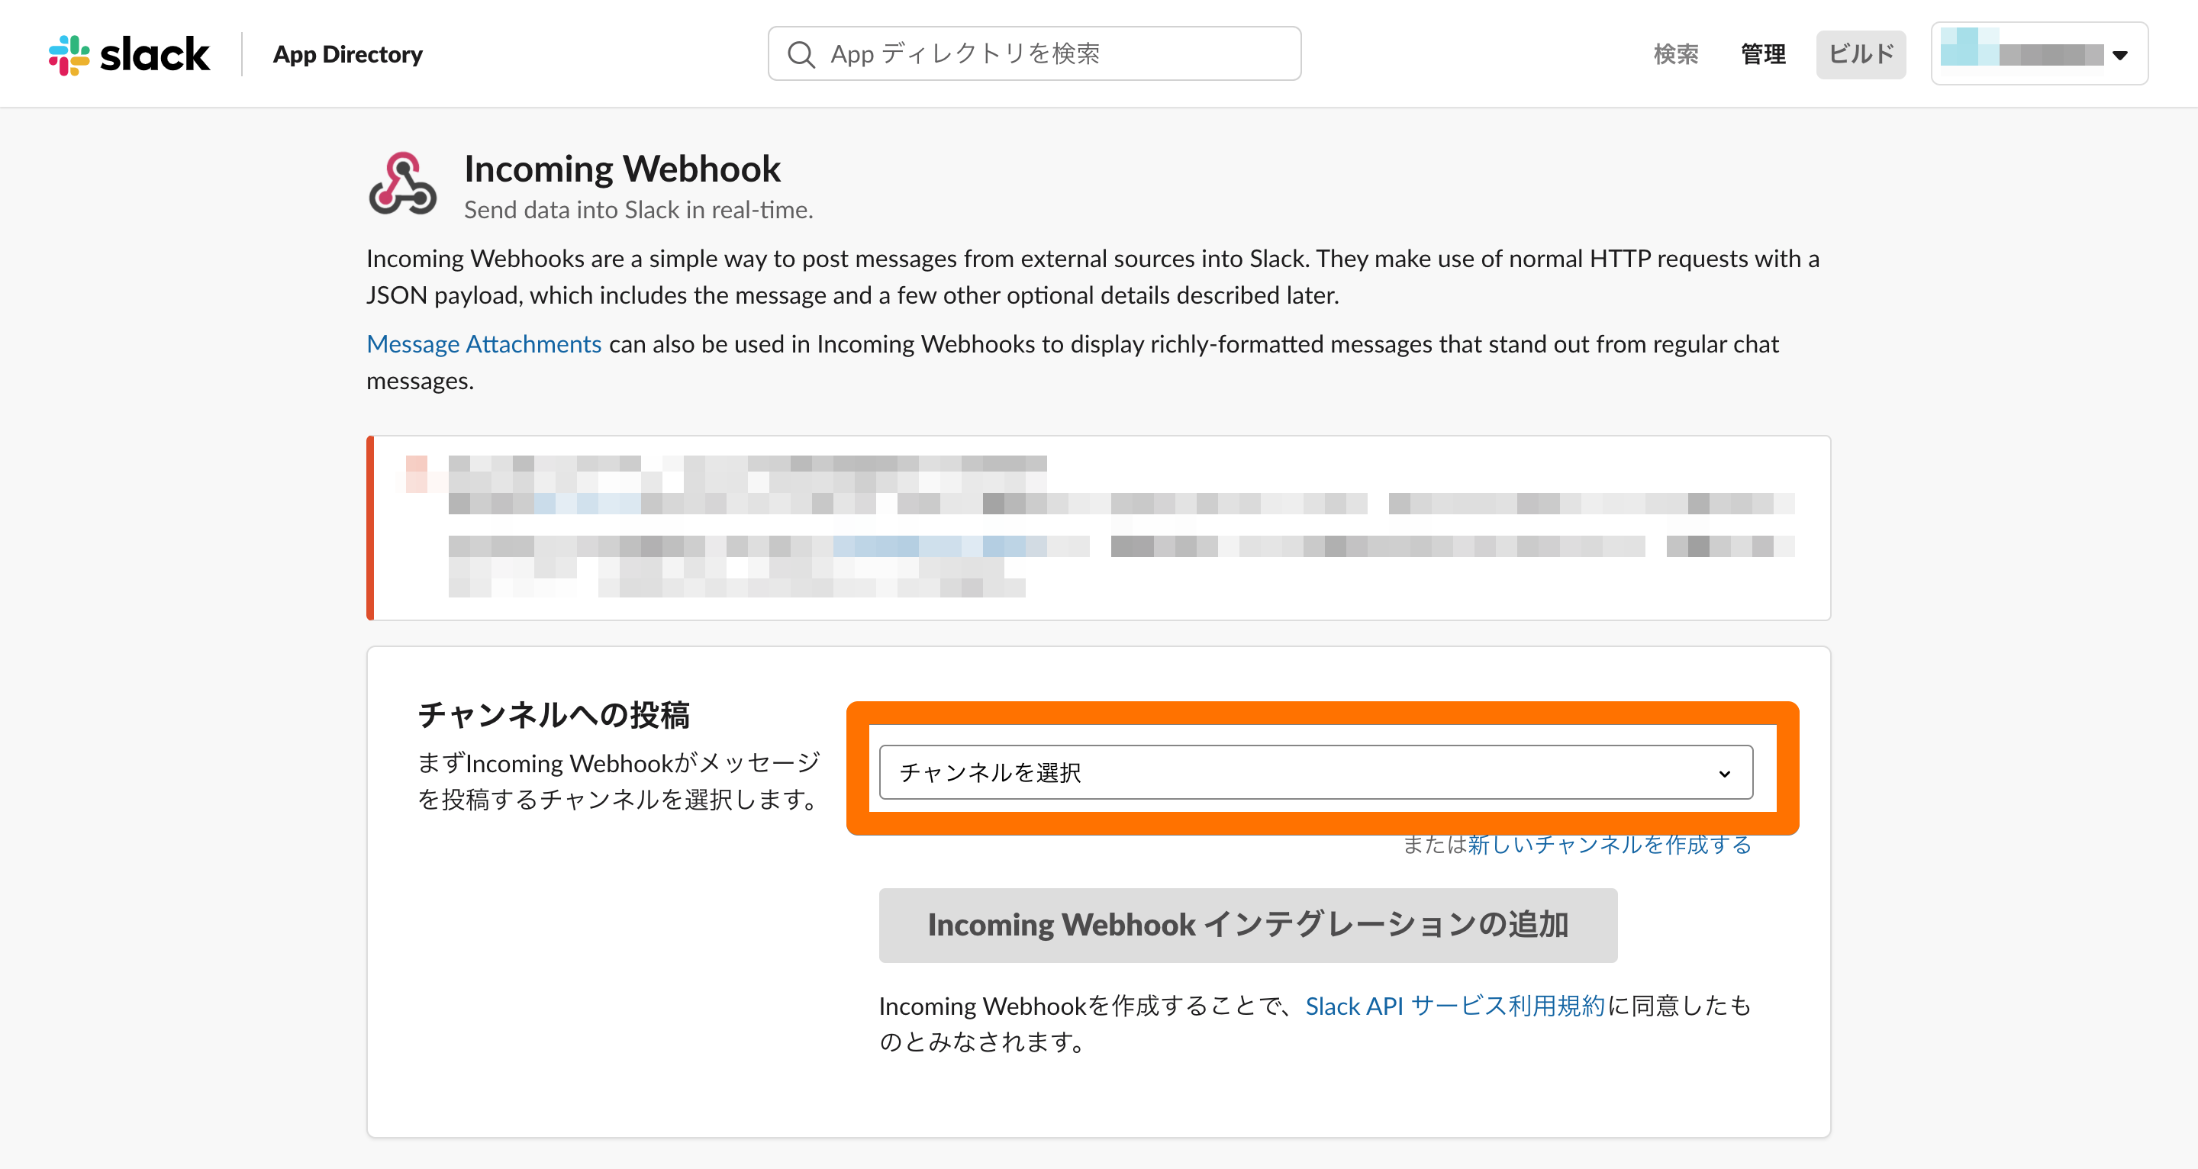
Task: Click 新しいチャンネルを作成する link
Action: pos(1610,845)
